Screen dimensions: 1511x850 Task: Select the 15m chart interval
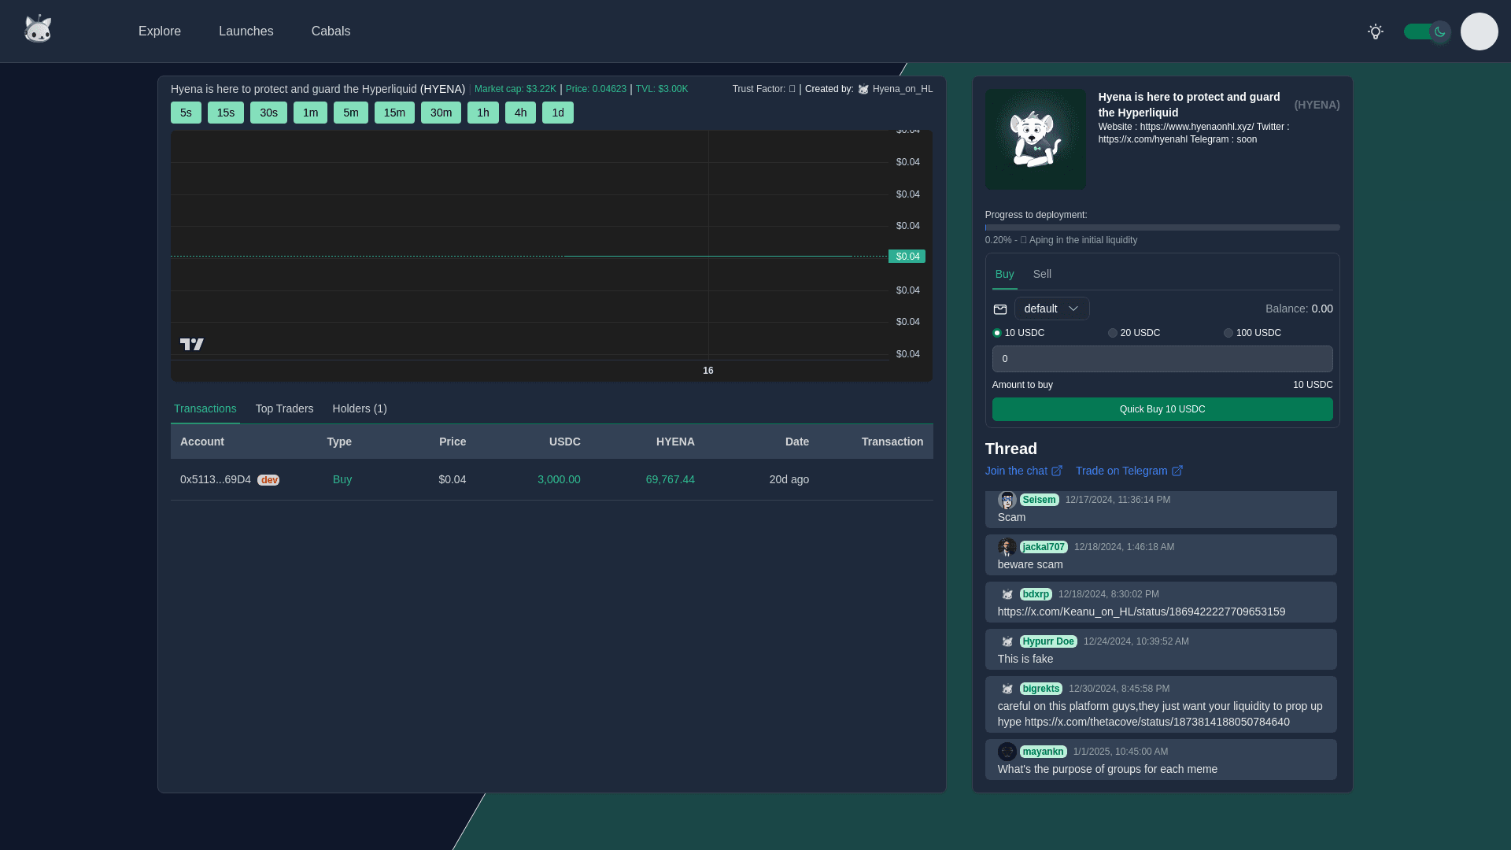click(x=394, y=113)
